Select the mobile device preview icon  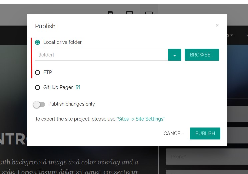tap(110, 13)
